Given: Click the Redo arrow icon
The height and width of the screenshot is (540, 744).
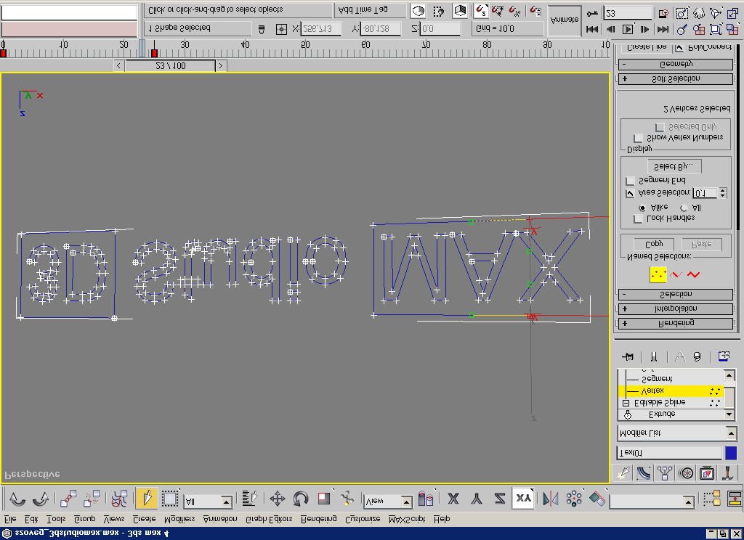Looking at the screenshot, I should coord(41,499).
